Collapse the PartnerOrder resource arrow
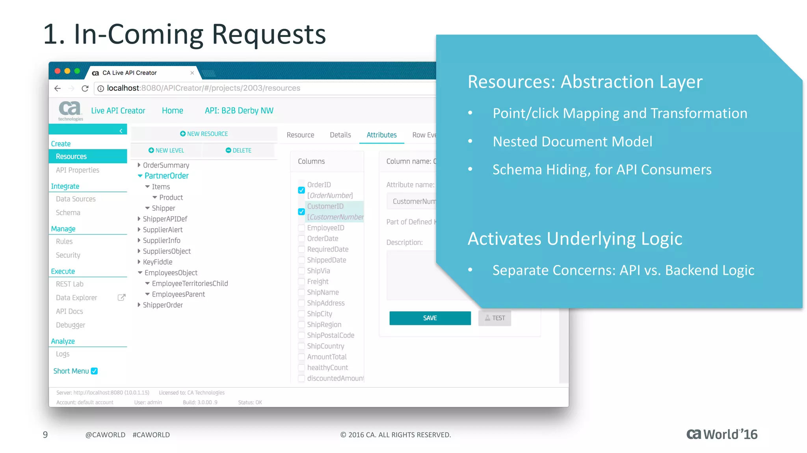 point(140,176)
